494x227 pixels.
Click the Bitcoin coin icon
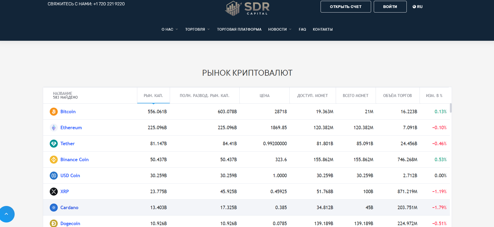(x=54, y=112)
